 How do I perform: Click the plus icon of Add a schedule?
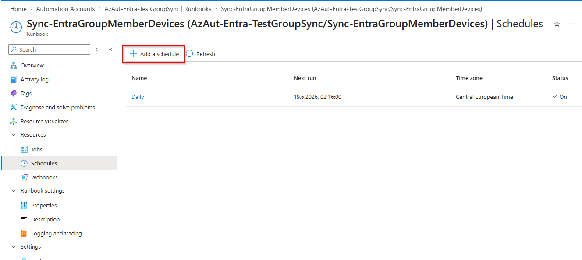(x=133, y=54)
